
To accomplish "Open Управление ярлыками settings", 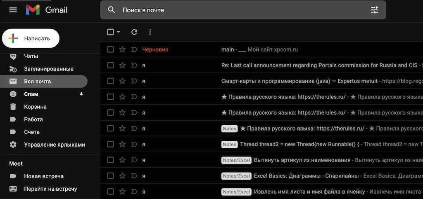I will [x=54, y=145].
